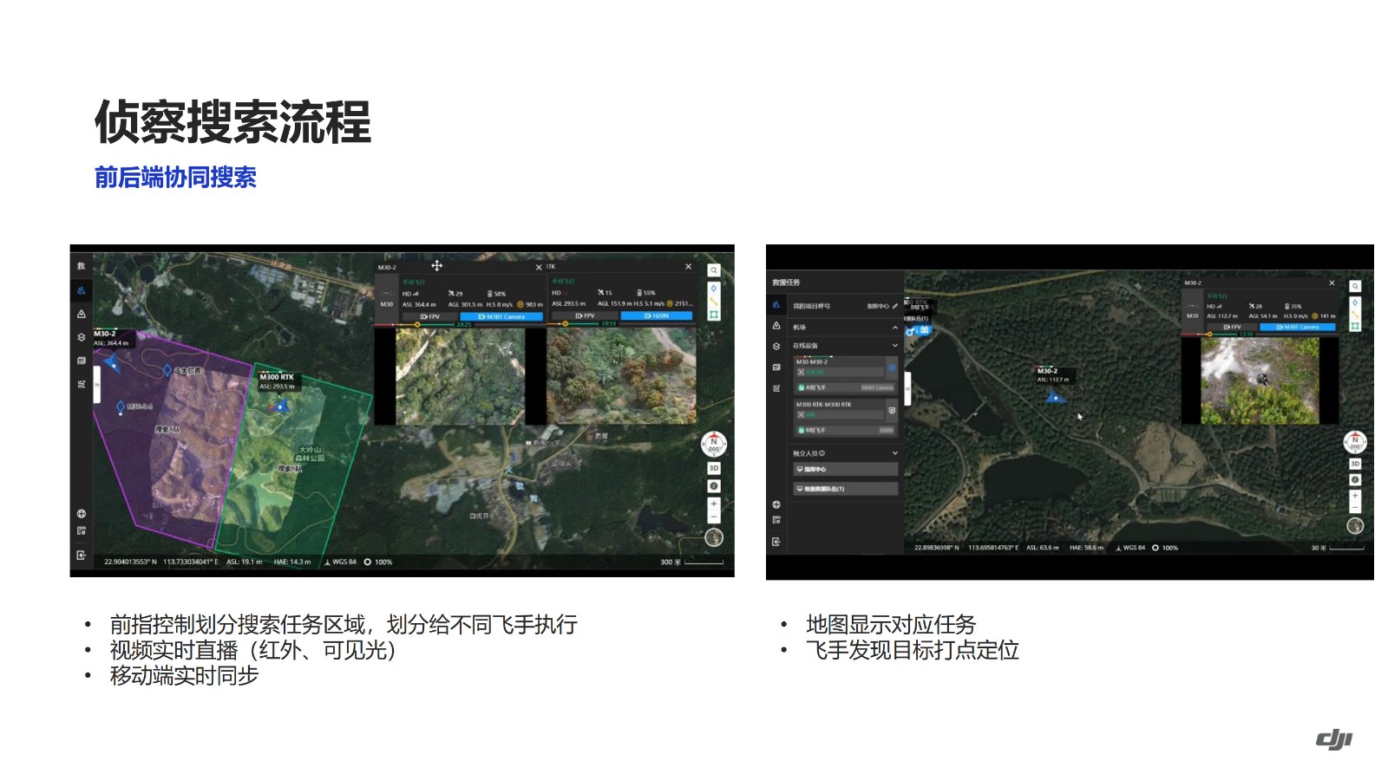Collapse the 机场 section chevron
The image size is (1388, 780).
coord(895,328)
